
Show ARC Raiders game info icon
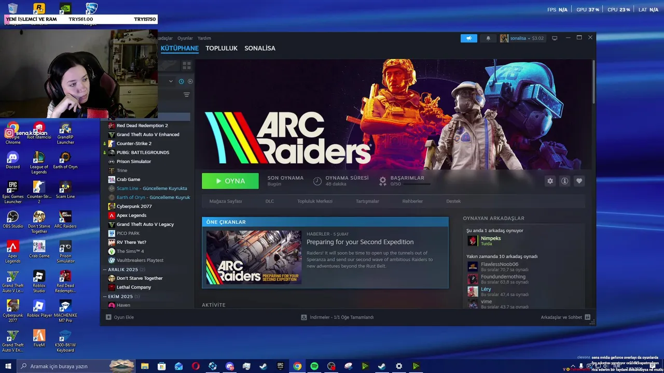(x=564, y=181)
